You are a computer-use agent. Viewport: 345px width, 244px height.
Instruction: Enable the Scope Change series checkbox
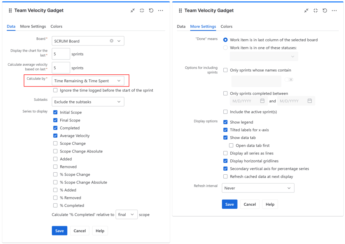point(55,143)
